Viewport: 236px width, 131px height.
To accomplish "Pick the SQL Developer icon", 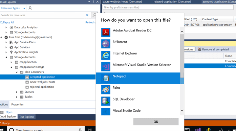I will click(x=106, y=101).
